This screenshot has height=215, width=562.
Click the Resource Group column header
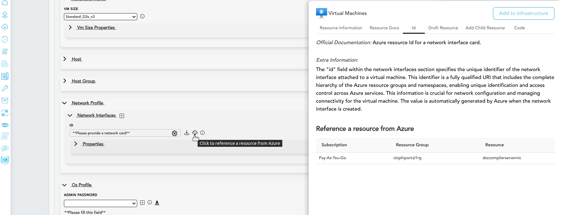pyautogui.click(x=412, y=145)
